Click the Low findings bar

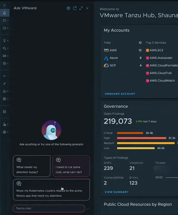point(136,148)
